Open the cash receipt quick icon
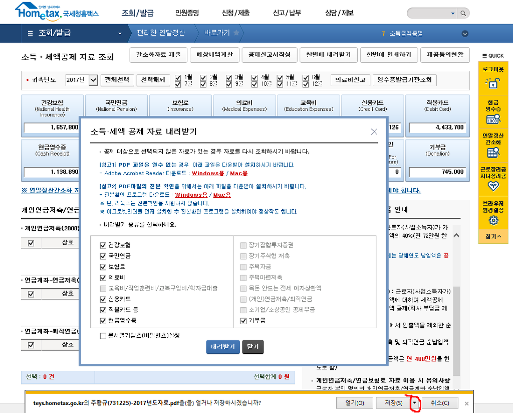Screen dimensions: 513x413 click(x=493, y=118)
